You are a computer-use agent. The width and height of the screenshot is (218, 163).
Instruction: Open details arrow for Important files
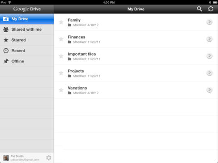[209, 56]
